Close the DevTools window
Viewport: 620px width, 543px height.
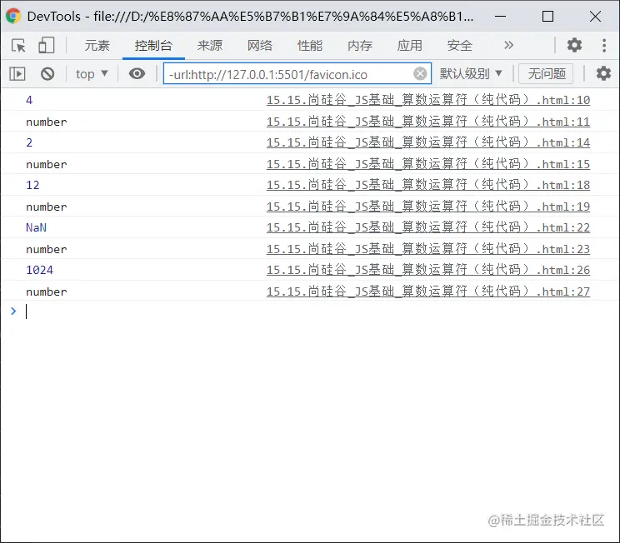(x=595, y=16)
